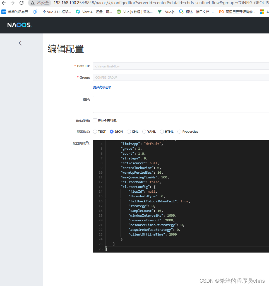This screenshot has width=269, height=286.
Task: Click line number 13 in the editor gutter
Action: pyautogui.click(x=100, y=187)
